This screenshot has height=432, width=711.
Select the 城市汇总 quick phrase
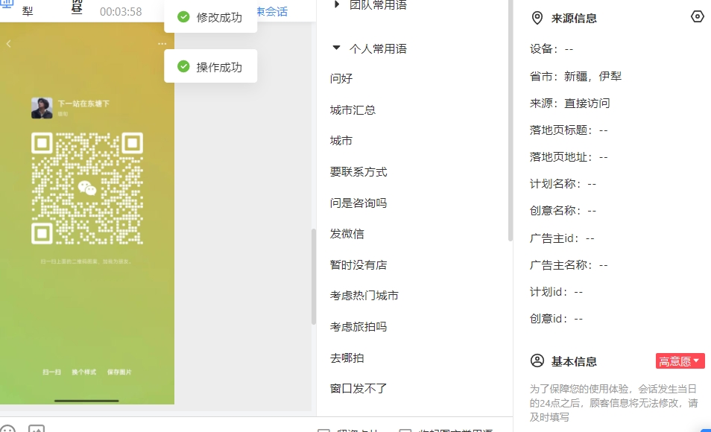[x=353, y=109]
